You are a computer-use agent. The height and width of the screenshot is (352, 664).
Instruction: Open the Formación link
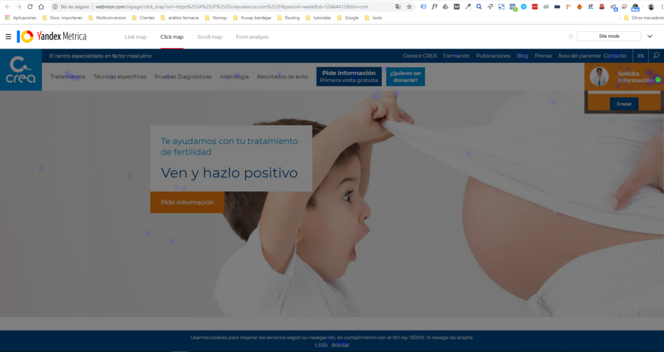[456, 56]
